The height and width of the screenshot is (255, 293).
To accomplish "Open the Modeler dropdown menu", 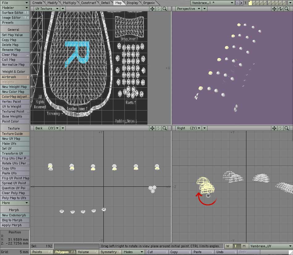I will coord(15,8).
